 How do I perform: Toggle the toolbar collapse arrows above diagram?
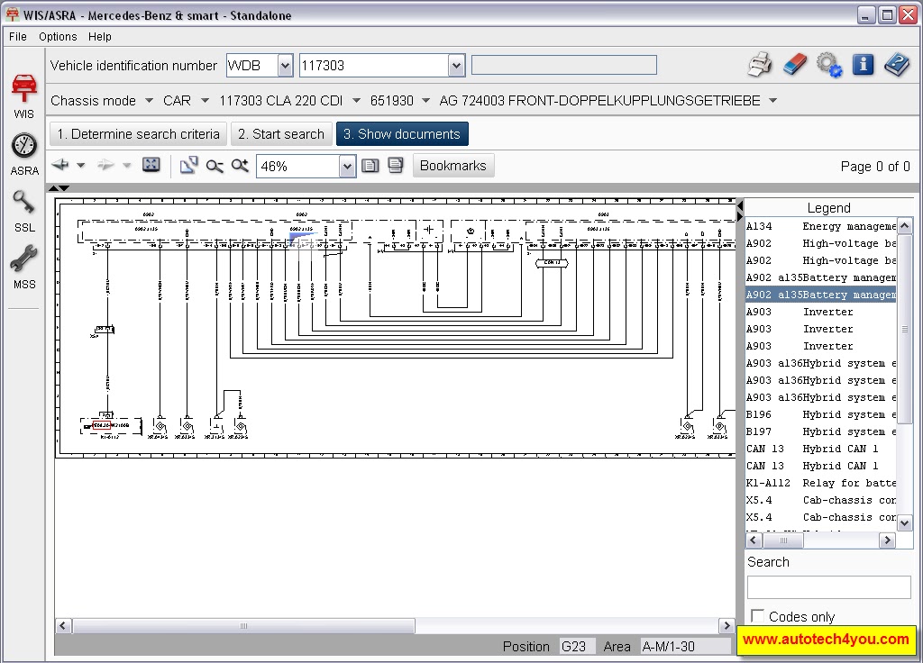[x=59, y=188]
